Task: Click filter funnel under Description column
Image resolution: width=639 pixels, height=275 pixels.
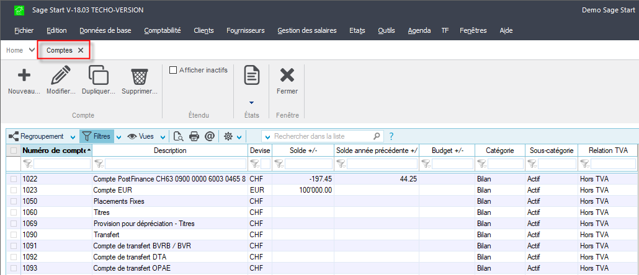Action: pyautogui.click(x=100, y=164)
